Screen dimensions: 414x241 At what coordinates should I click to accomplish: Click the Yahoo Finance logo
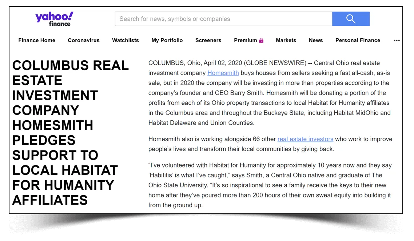pos(55,19)
